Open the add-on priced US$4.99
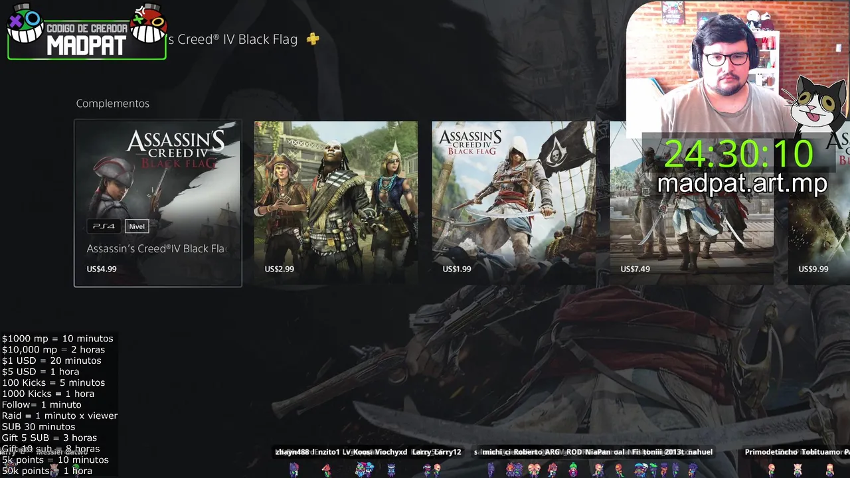 pyautogui.click(x=158, y=203)
